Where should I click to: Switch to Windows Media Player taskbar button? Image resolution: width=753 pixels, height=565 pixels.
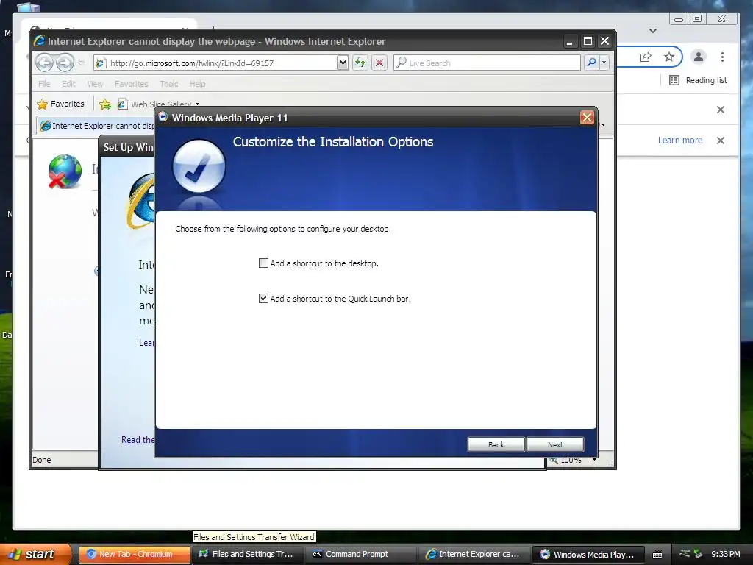589,554
